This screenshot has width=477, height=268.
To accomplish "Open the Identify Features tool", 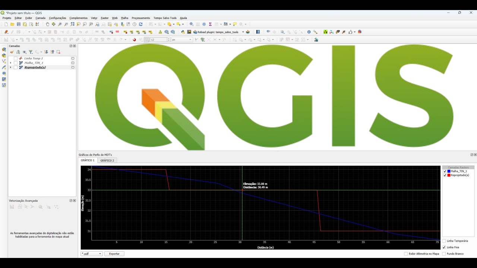I will pyautogui.click(x=191, y=24).
